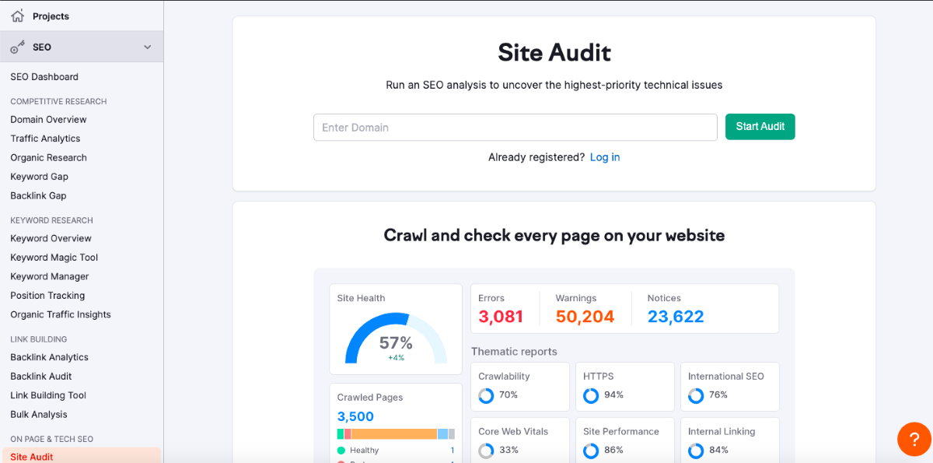The image size is (933, 463).
Task: Go to Position Tracking
Action: [x=47, y=296]
